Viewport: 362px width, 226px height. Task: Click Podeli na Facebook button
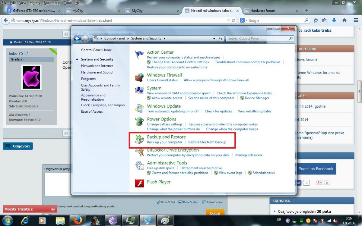[316, 169]
